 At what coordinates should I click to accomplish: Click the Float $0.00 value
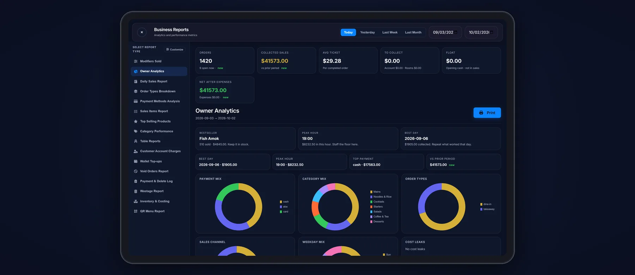click(x=454, y=61)
